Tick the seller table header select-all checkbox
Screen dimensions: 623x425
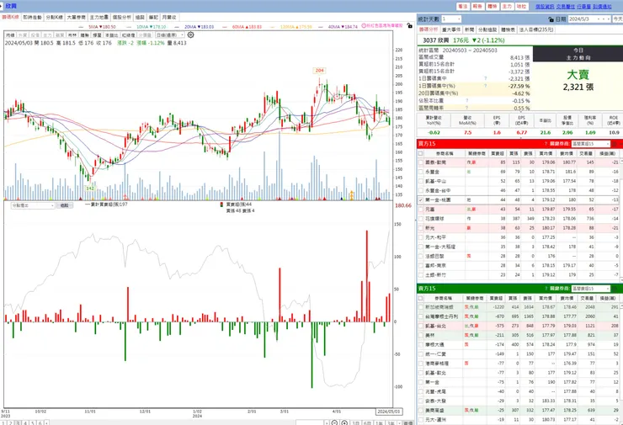coord(421,298)
